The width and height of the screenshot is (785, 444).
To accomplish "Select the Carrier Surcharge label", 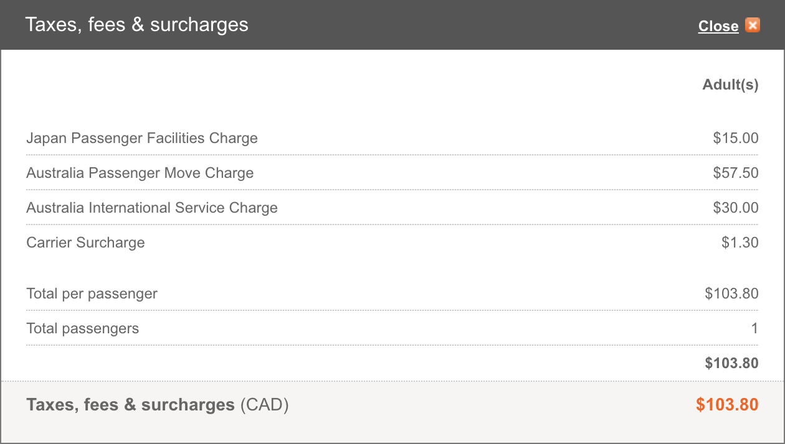I will tap(85, 243).
